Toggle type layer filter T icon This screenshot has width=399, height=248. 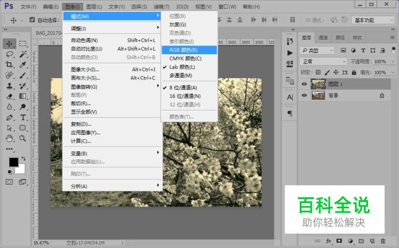pos(363,51)
